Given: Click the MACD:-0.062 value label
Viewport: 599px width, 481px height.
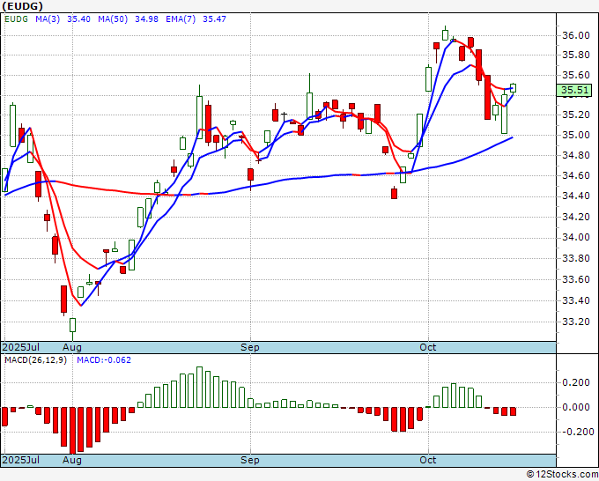Looking at the screenshot, I should [x=104, y=360].
